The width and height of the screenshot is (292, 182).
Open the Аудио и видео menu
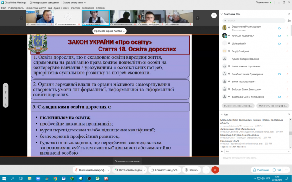click(x=61, y=8)
